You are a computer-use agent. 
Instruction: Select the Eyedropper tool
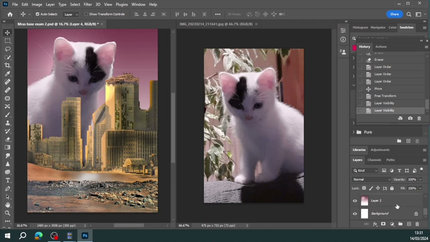click(x=7, y=74)
